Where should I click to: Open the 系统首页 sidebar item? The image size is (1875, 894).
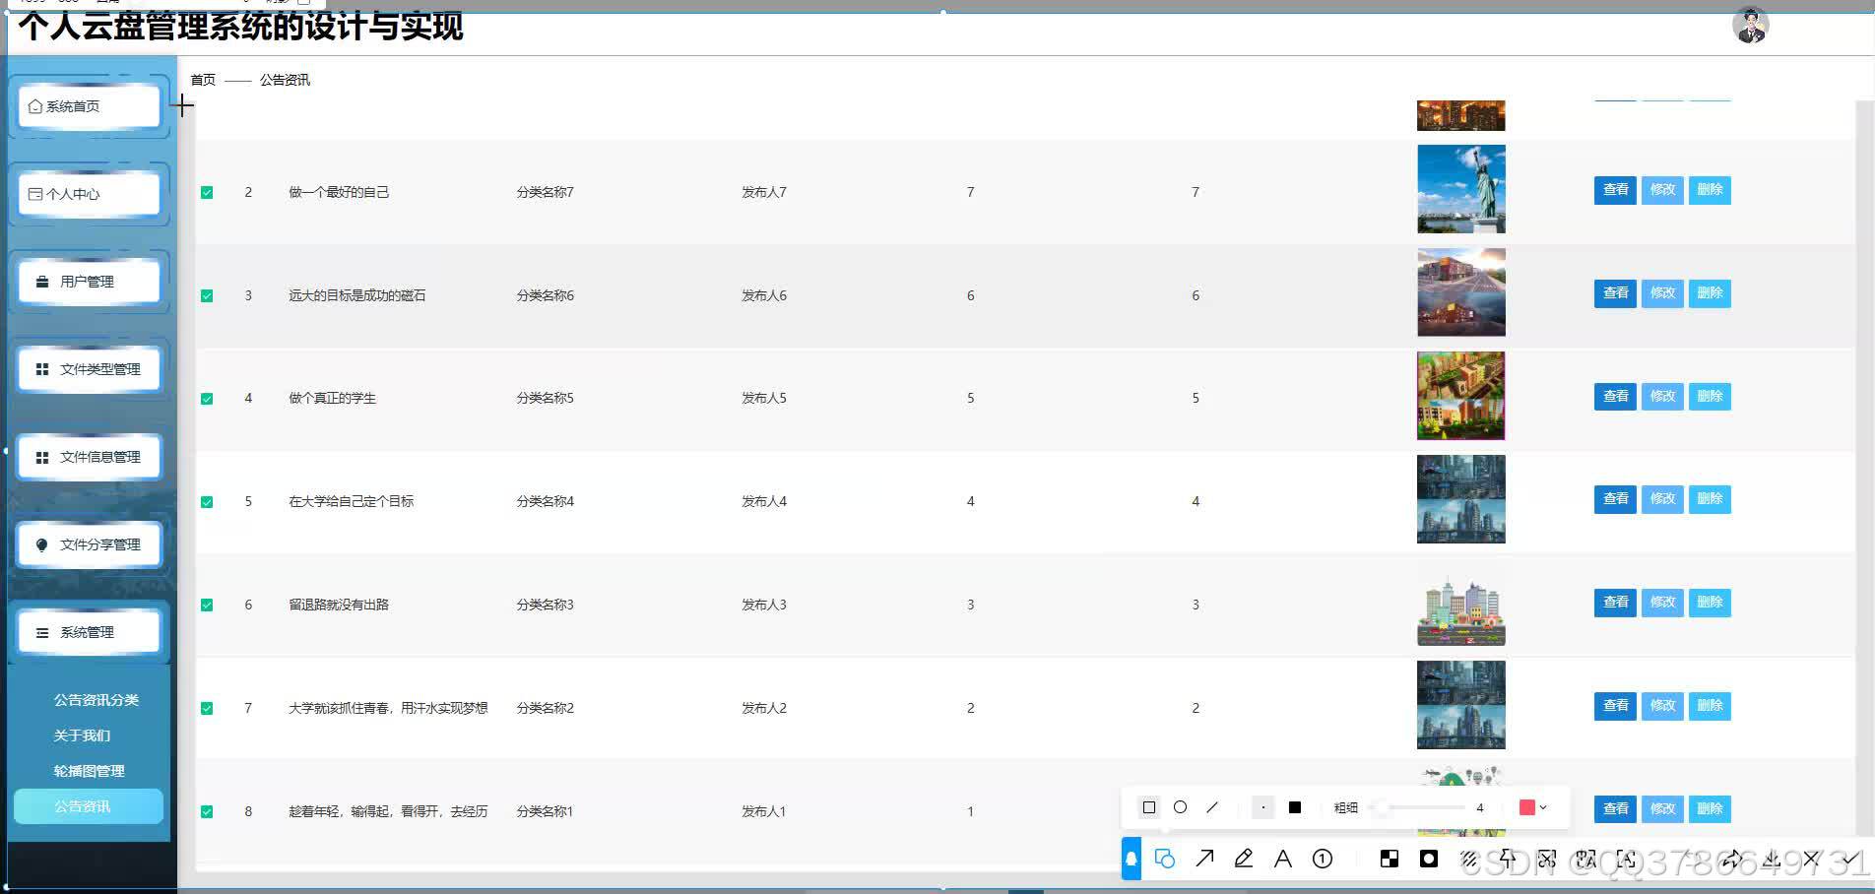click(x=89, y=106)
